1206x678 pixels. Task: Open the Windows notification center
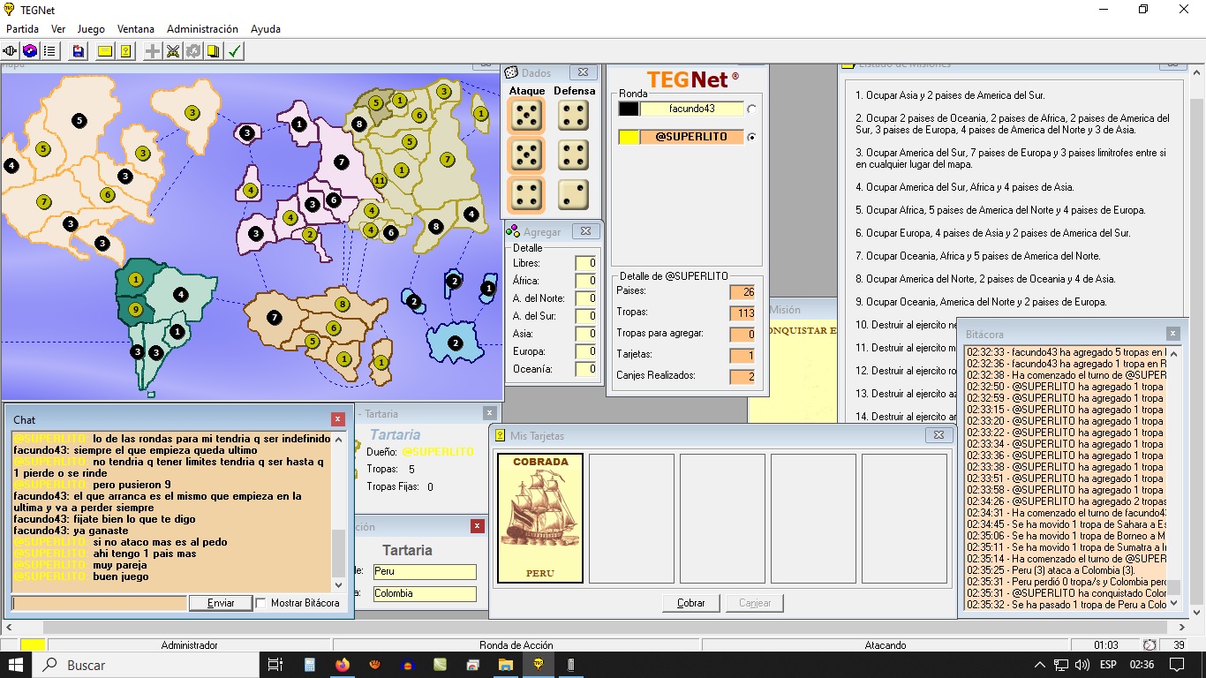1176,665
